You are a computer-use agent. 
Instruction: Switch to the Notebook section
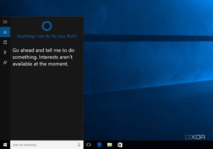pyautogui.click(x=5, y=42)
